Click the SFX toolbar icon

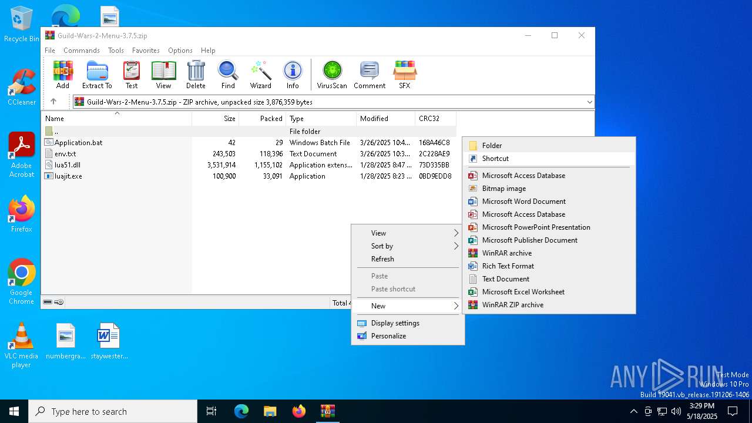pyautogui.click(x=405, y=75)
